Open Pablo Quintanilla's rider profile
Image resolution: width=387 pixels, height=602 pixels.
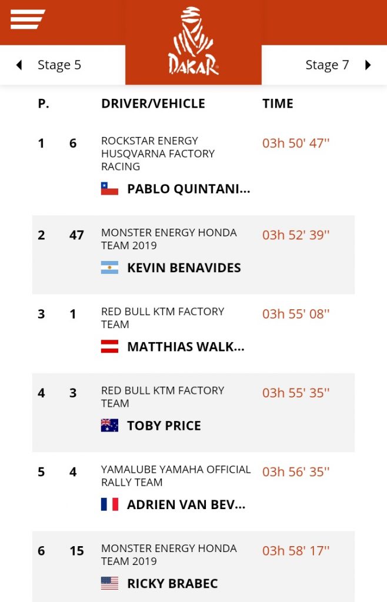[188, 189]
